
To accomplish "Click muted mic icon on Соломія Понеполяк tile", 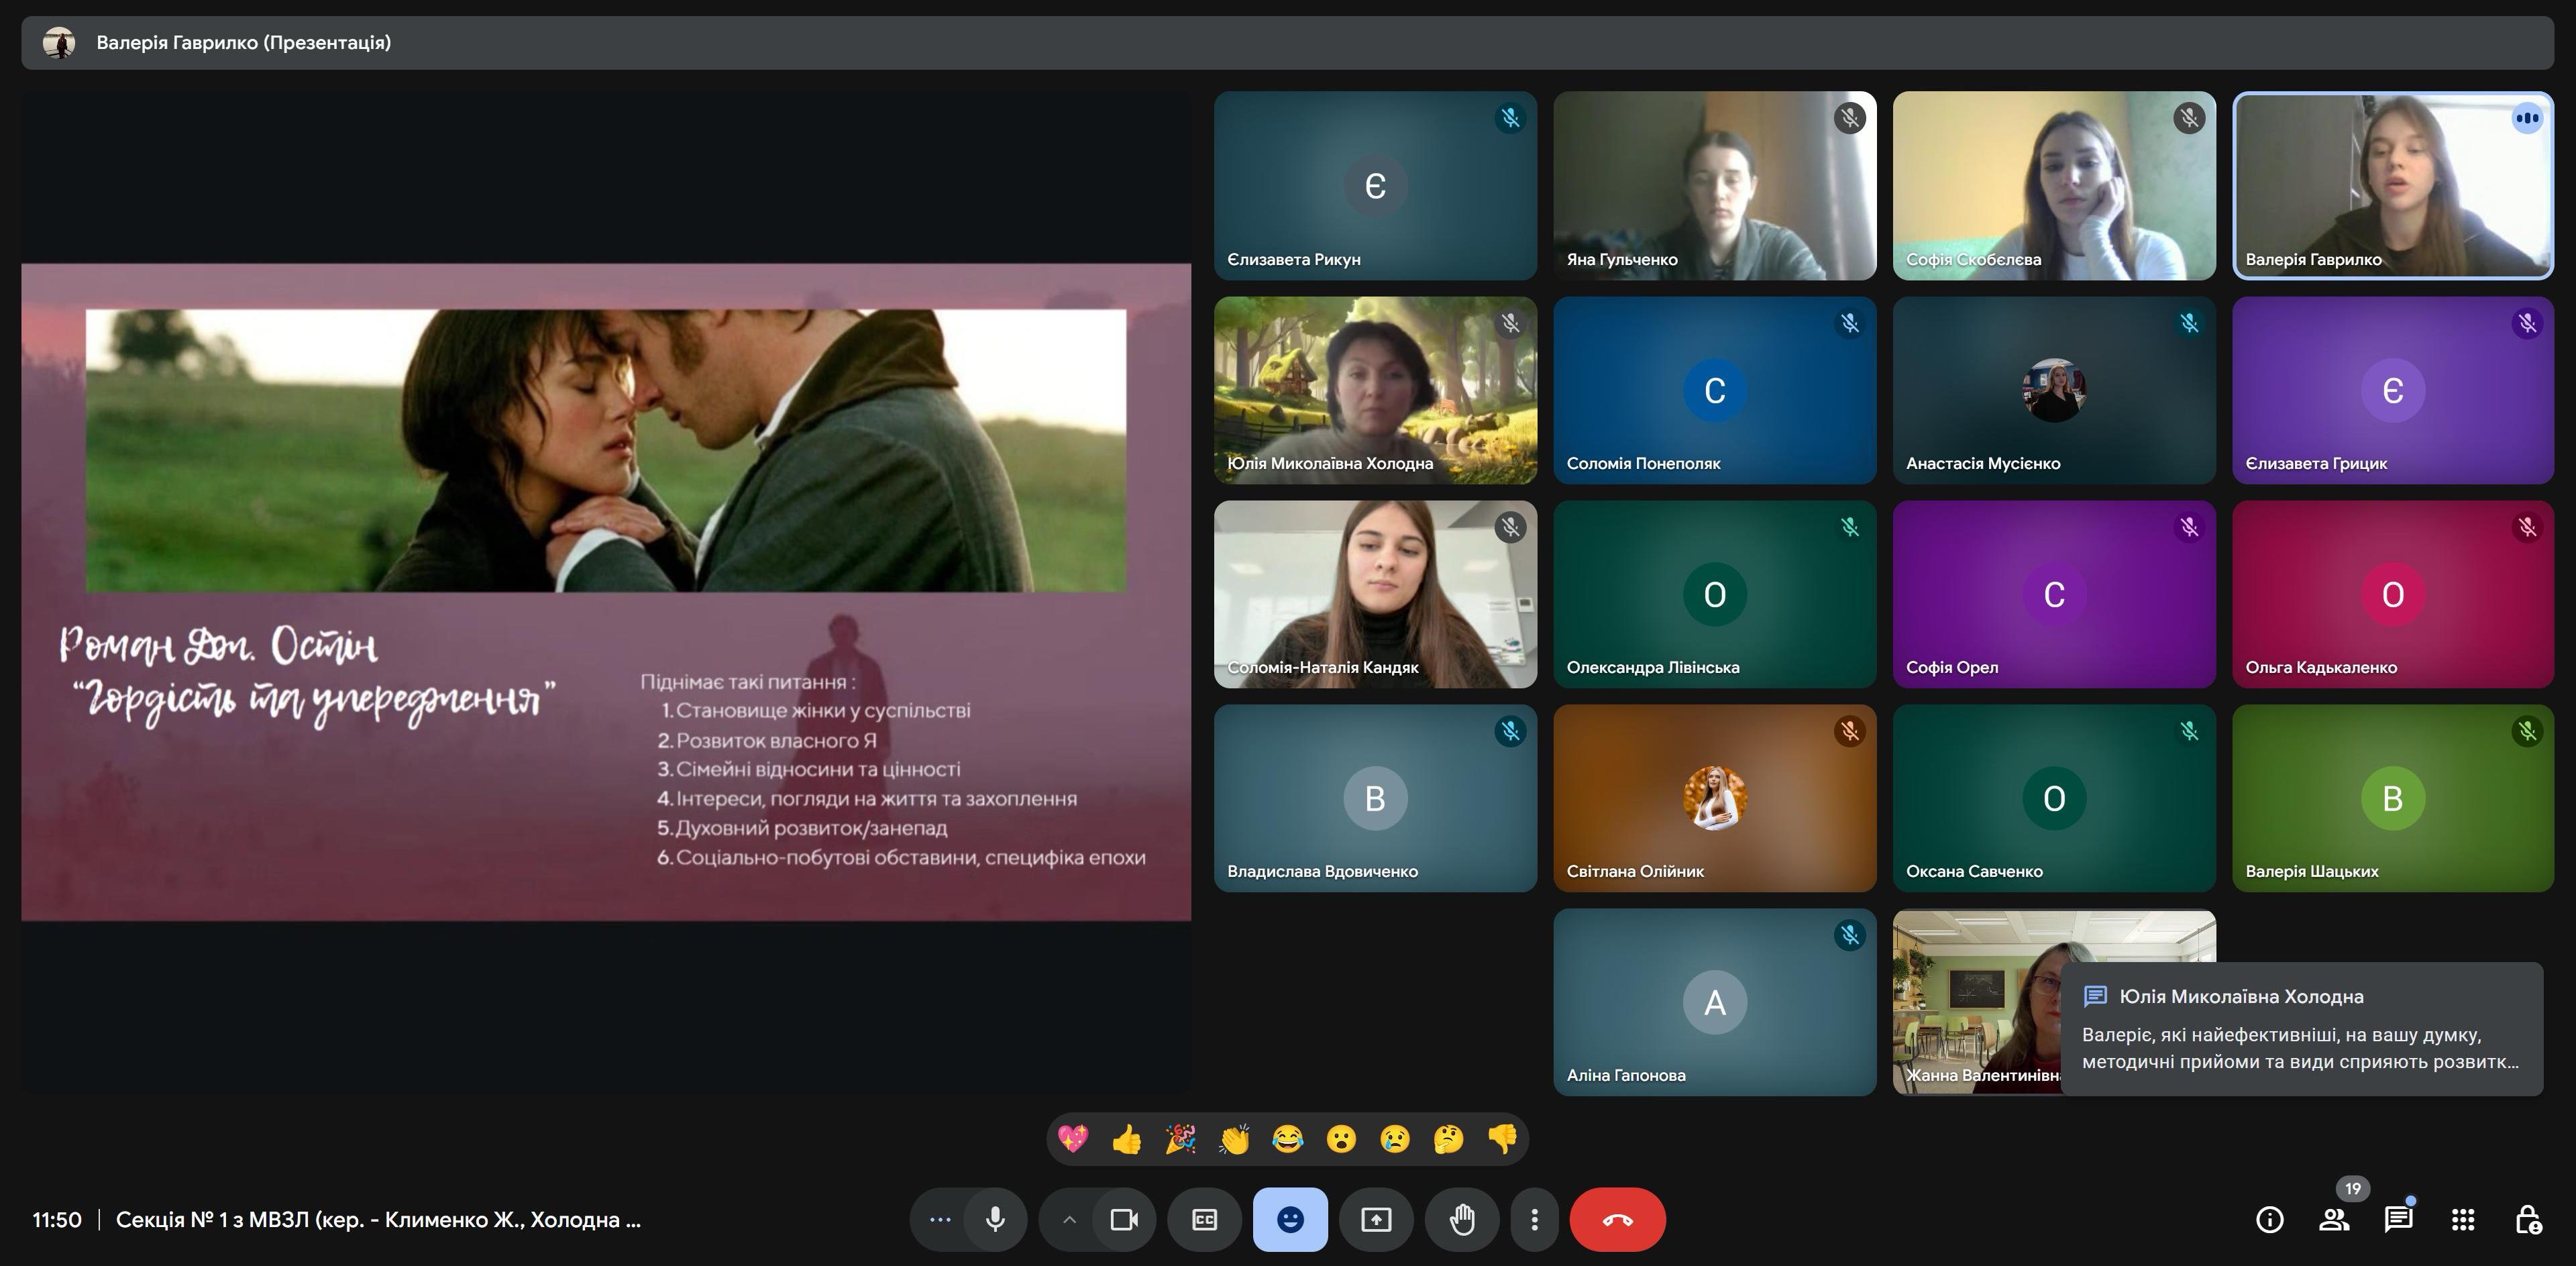I will [1850, 323].
